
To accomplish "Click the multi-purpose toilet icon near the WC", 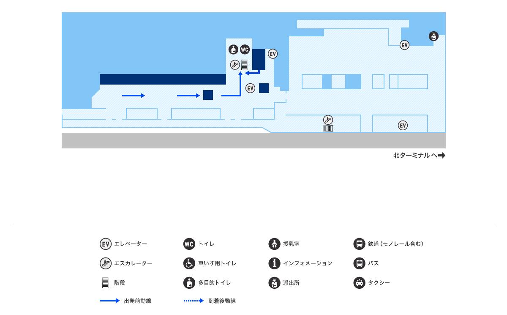I will [233, 49].
